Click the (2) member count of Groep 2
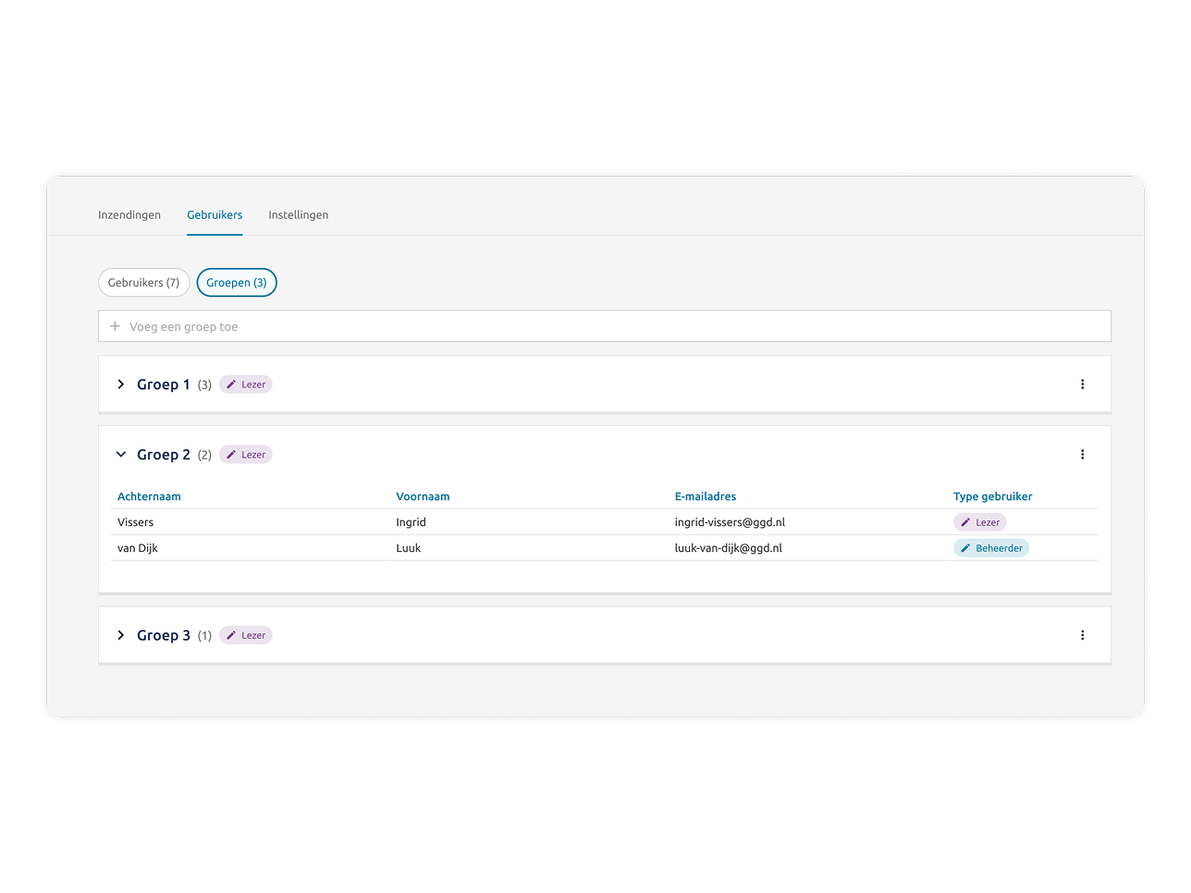 click(204, 456)
